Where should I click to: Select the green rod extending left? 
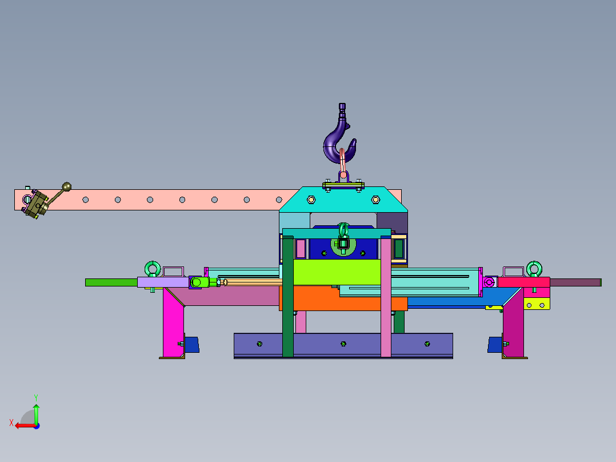[x=111, y=282]
